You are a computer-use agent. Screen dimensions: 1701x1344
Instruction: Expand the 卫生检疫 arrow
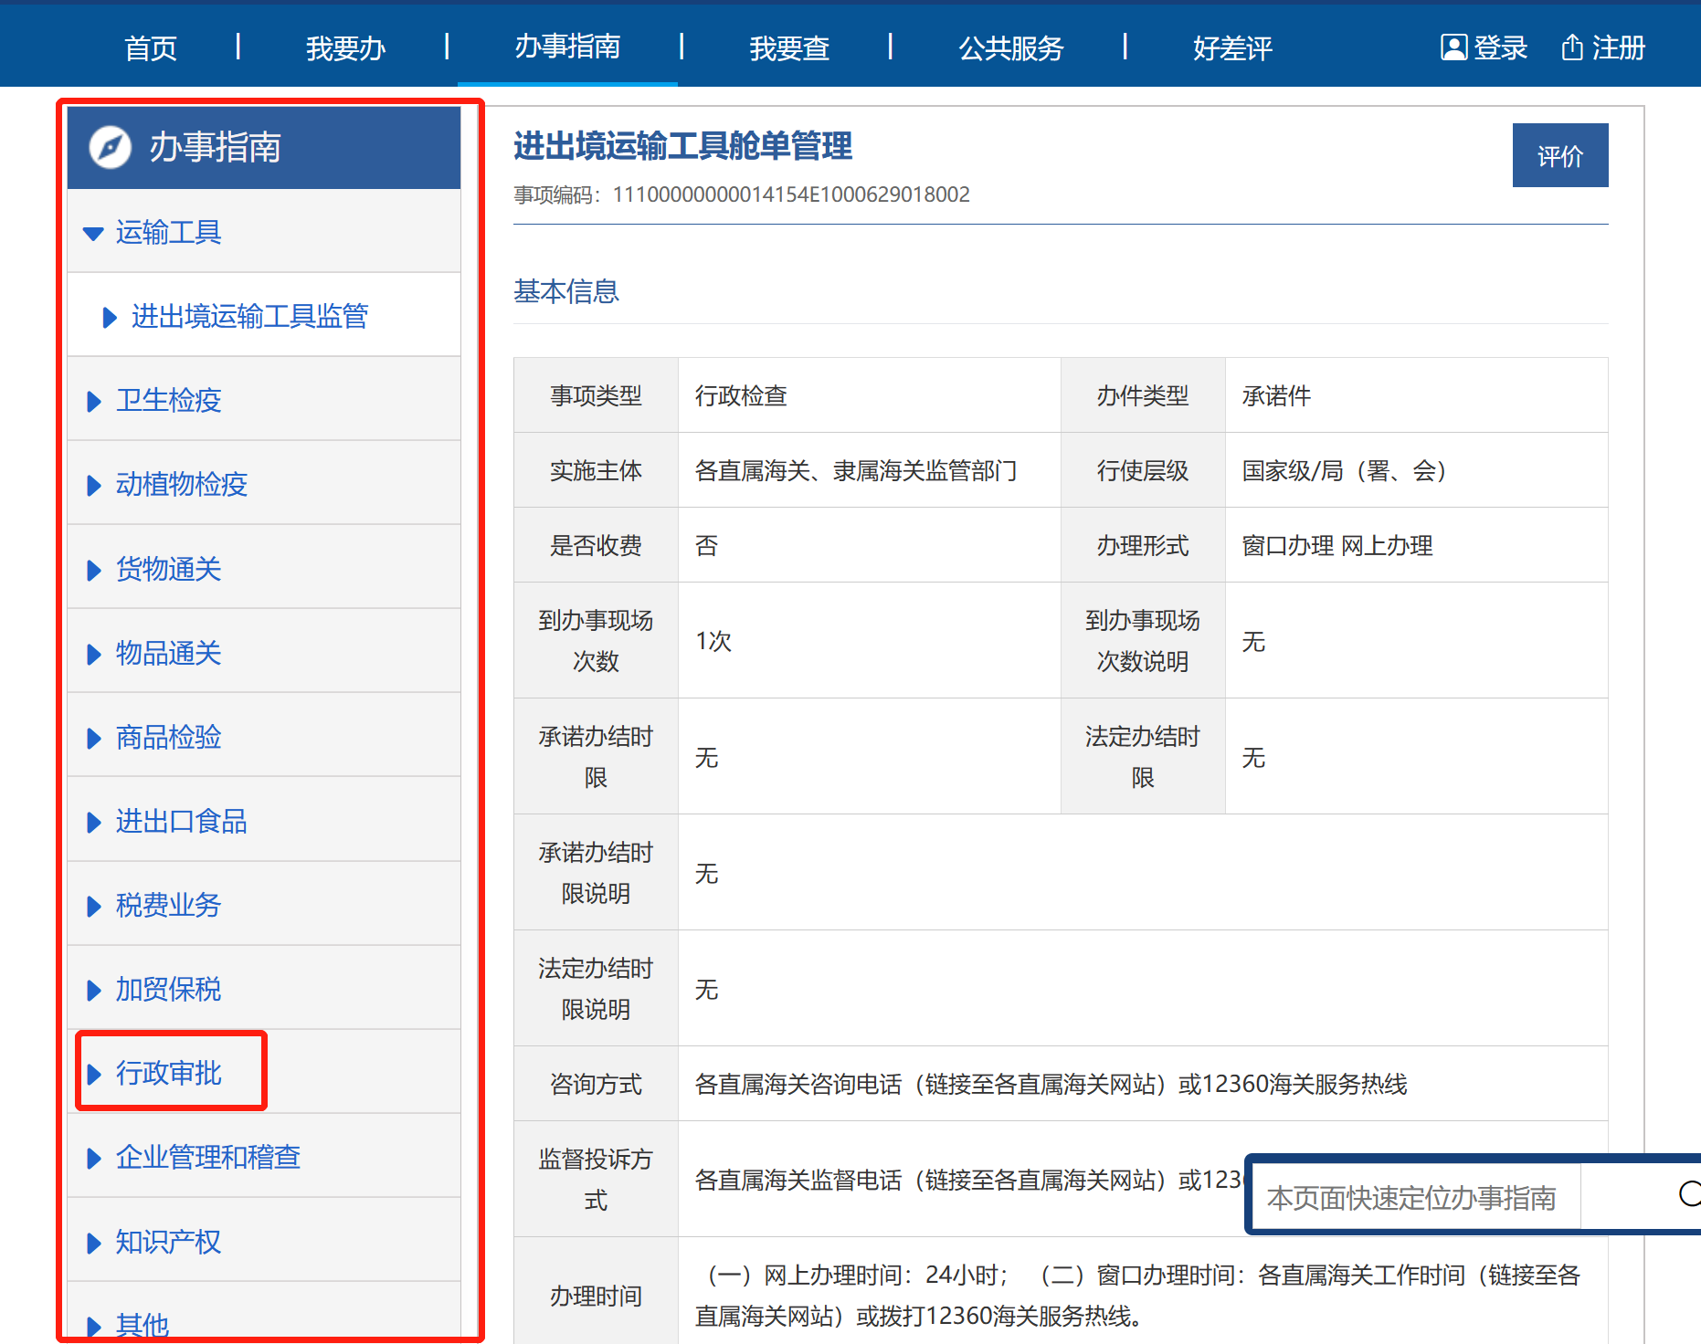[93, 402]
